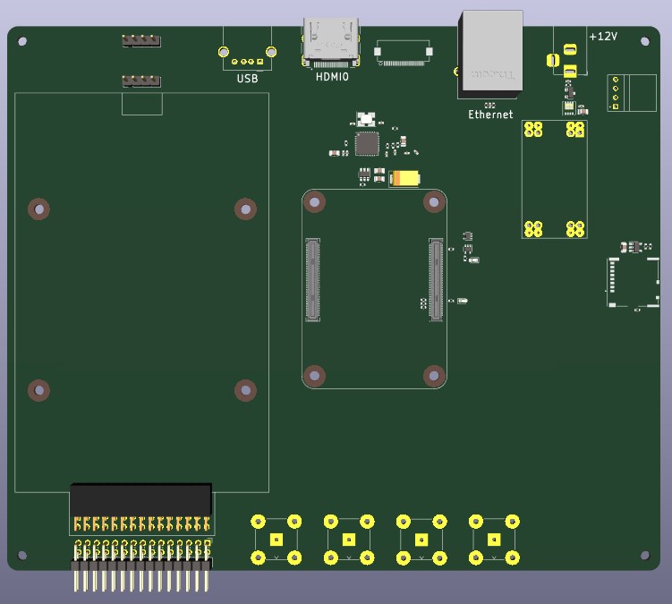Click the lower-right brown standoff hole in the large outline
The image size is (672, 604).
[x=245, y=390]
